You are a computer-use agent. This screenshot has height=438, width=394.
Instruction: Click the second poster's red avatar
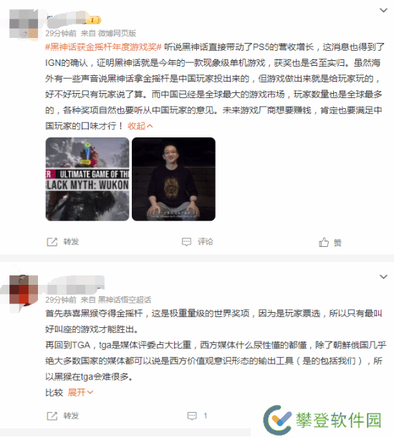(x=24, y=290)
